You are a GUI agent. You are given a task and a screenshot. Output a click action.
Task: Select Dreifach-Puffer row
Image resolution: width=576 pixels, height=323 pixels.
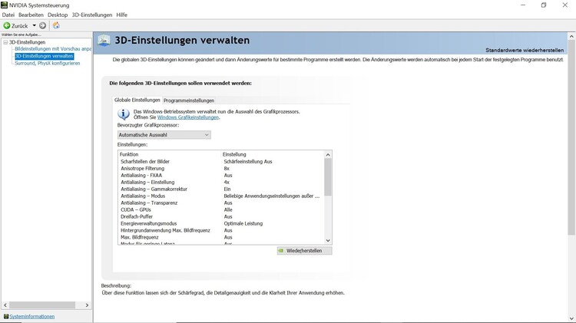221,217
